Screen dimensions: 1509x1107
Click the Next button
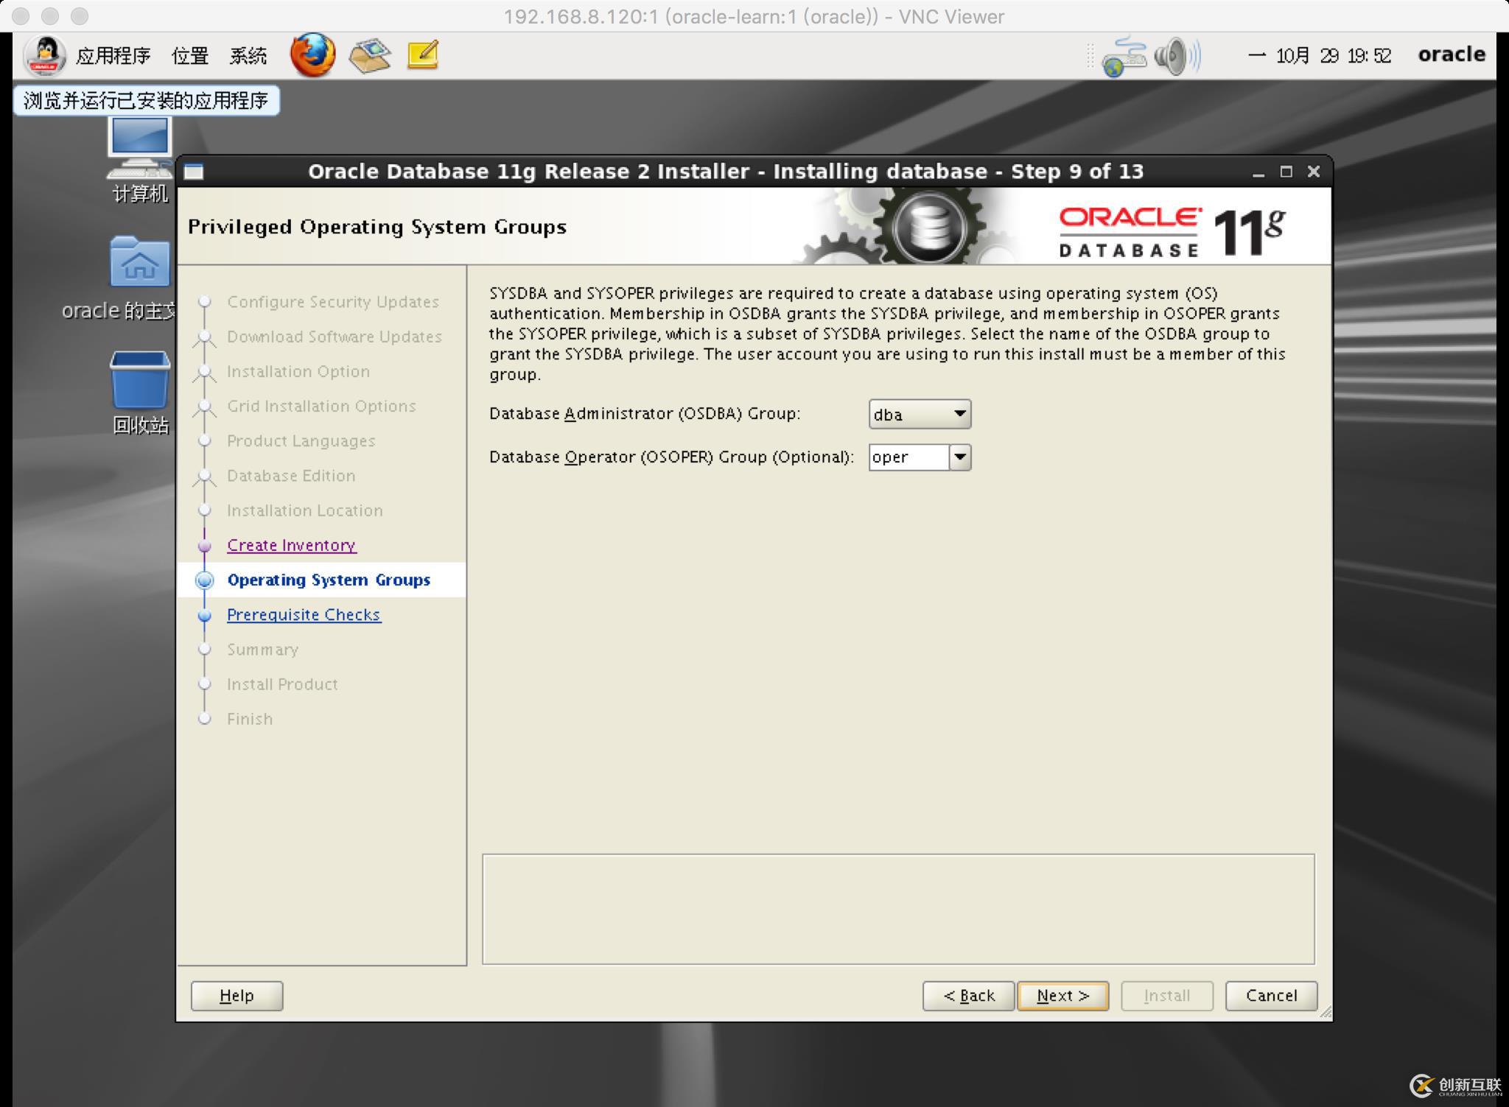[x=1062, y=996]
